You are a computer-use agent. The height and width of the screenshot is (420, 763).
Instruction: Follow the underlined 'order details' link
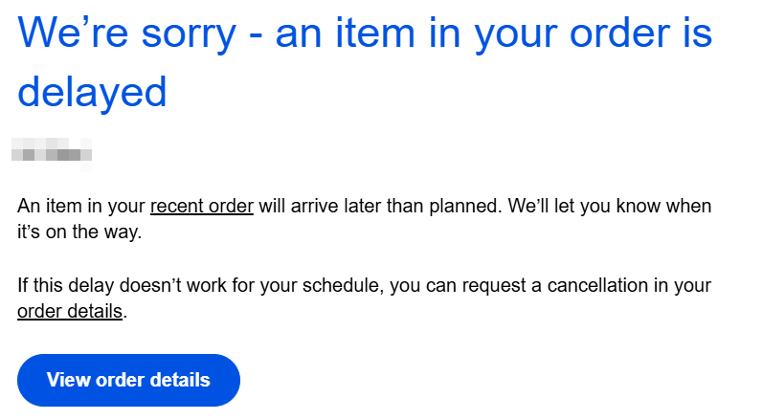(x=70, y=312)
